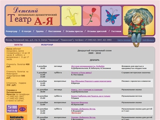Viewport: 160px width, 120px height.
Task: Click the 4 декабря date cell
Action: [42, 67]
